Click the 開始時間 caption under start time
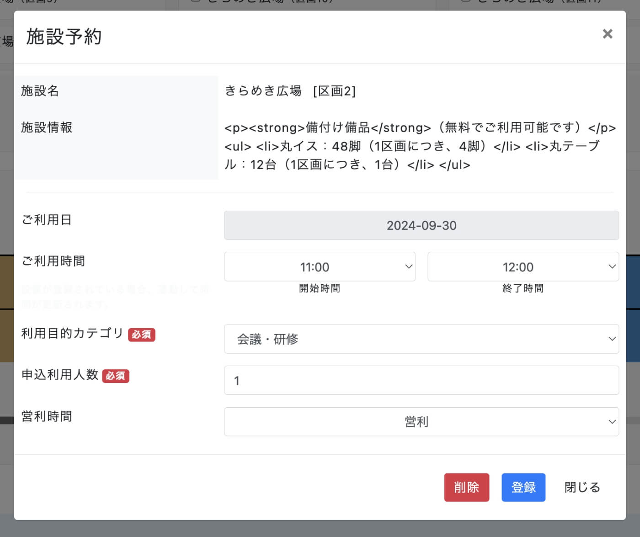 tap(320, 288)
